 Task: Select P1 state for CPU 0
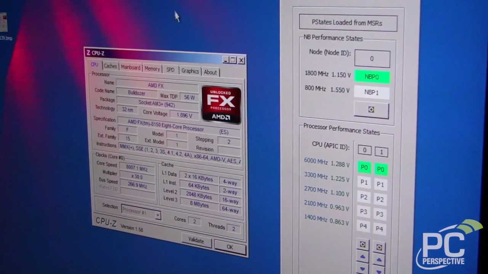(x=364, y=182)
